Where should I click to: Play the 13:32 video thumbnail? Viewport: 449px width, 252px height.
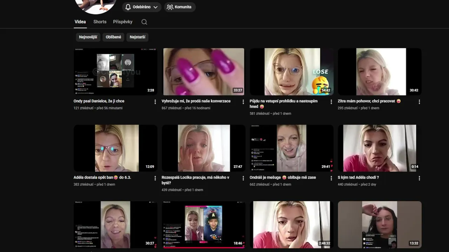(x=380, y=224)
